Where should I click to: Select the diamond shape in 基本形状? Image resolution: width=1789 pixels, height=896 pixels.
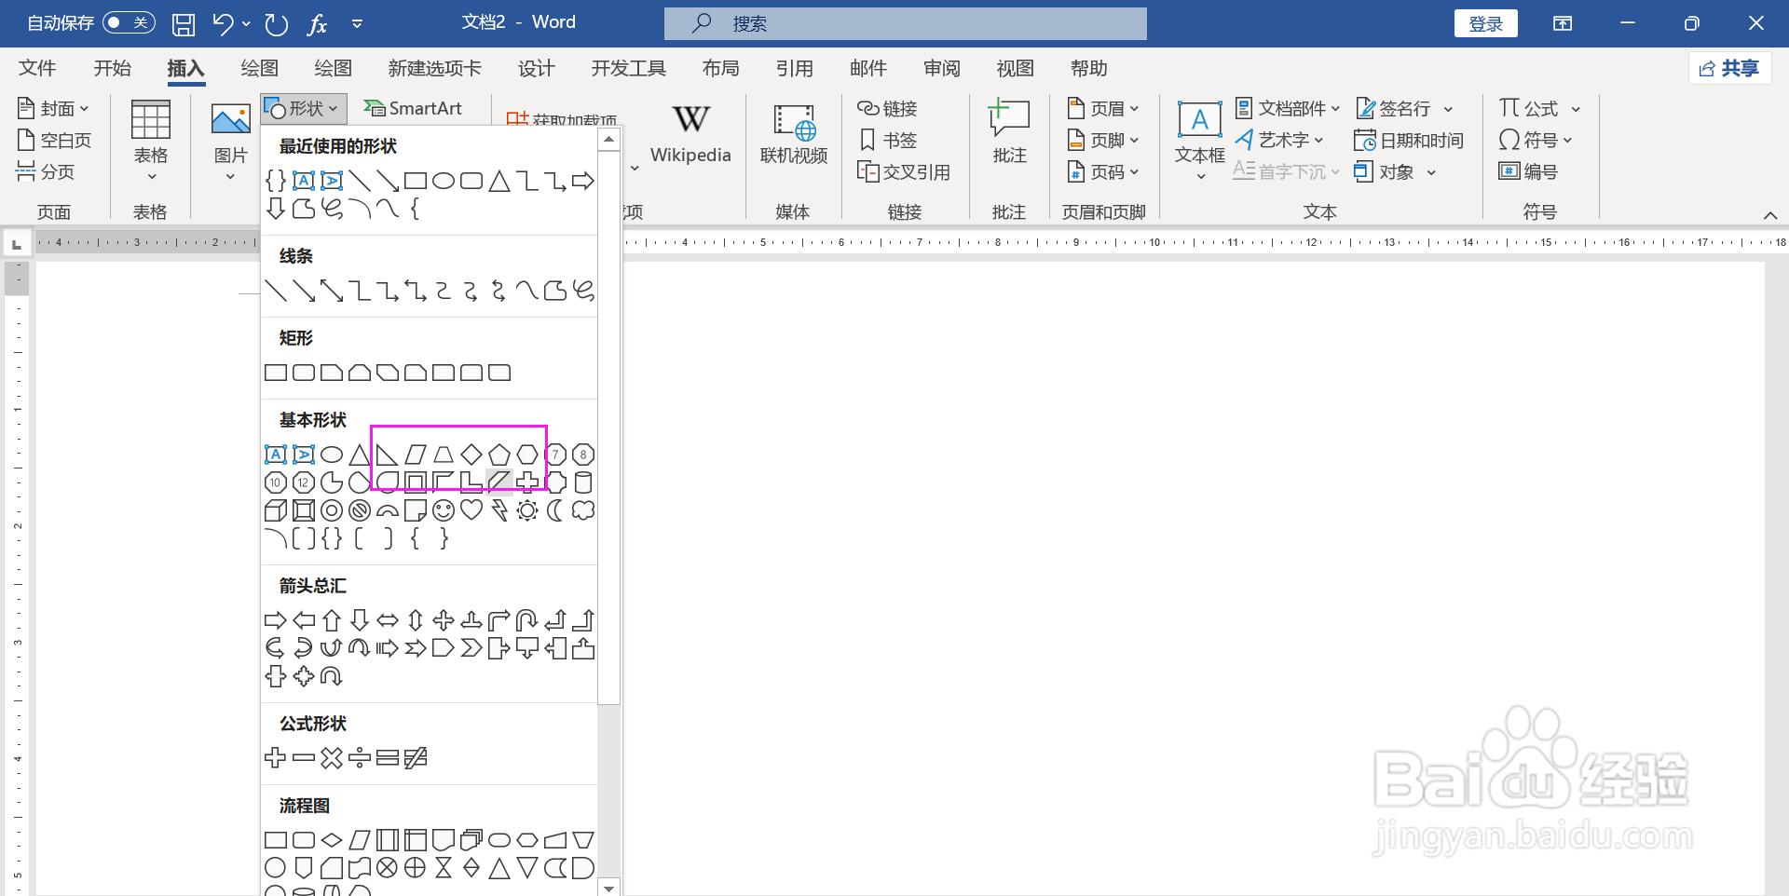coord(471,455)
